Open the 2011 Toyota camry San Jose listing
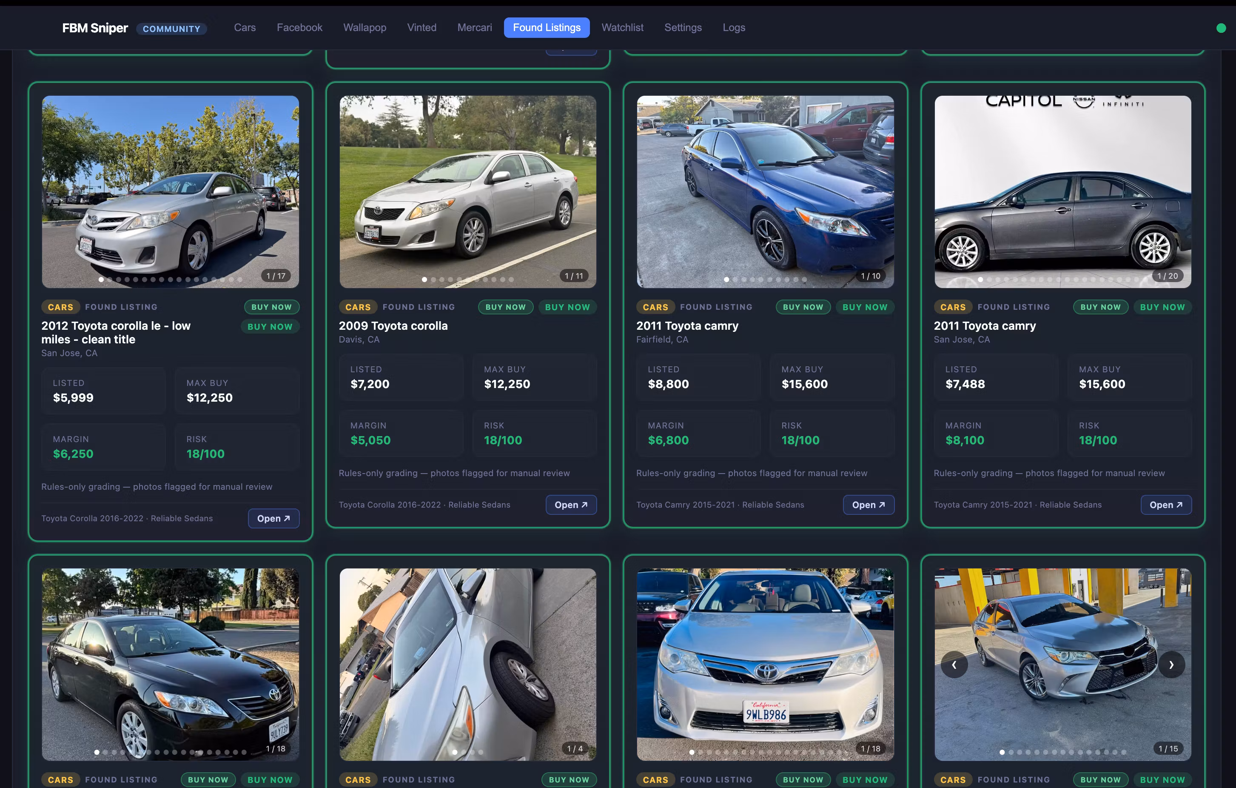Viewport: 1236px width, 788px height. click(1166, 505)
